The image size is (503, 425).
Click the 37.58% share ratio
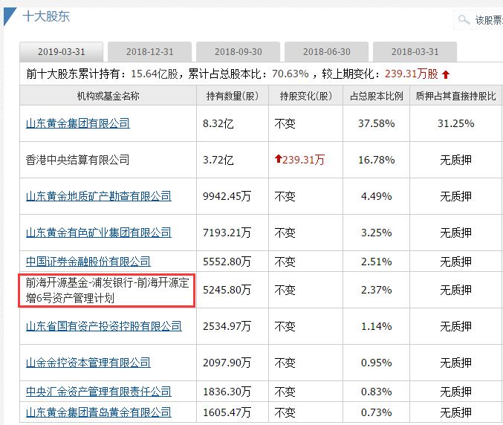pyautogui.click(x=376, y=123)
